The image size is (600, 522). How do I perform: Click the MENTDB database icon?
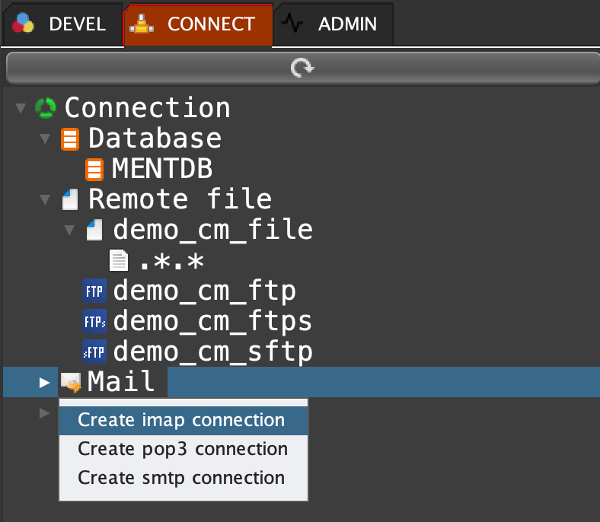point(94,169)
